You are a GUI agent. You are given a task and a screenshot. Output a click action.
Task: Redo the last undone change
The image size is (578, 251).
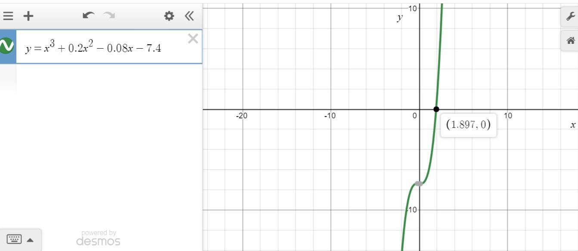coord(109,15)
